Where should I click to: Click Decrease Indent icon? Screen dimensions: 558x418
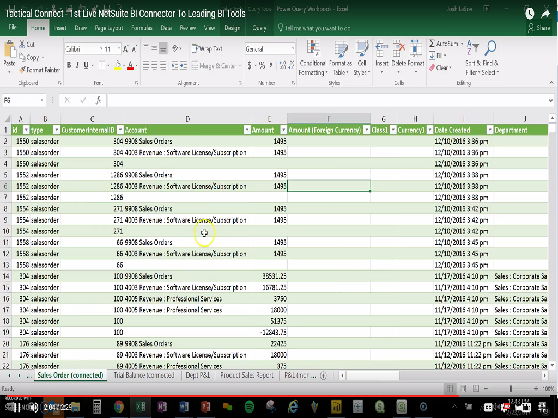tap(175, 65)
